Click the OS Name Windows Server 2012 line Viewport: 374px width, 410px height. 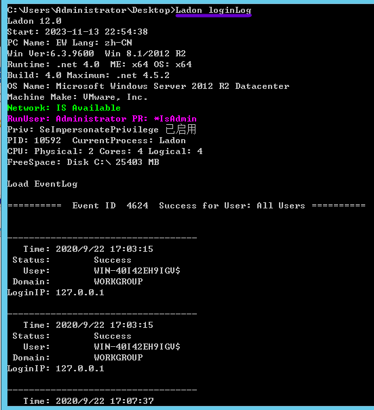(x=148, y=86)
